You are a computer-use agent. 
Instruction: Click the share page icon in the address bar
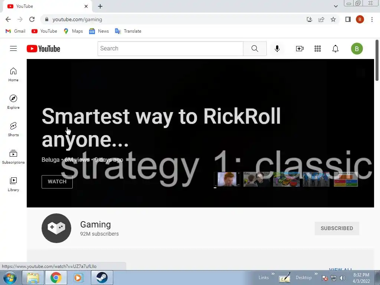pos(321,19)
